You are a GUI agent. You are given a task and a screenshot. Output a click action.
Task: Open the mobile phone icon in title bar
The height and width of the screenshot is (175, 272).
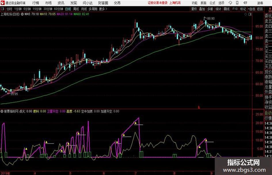[x=237, y=3]
